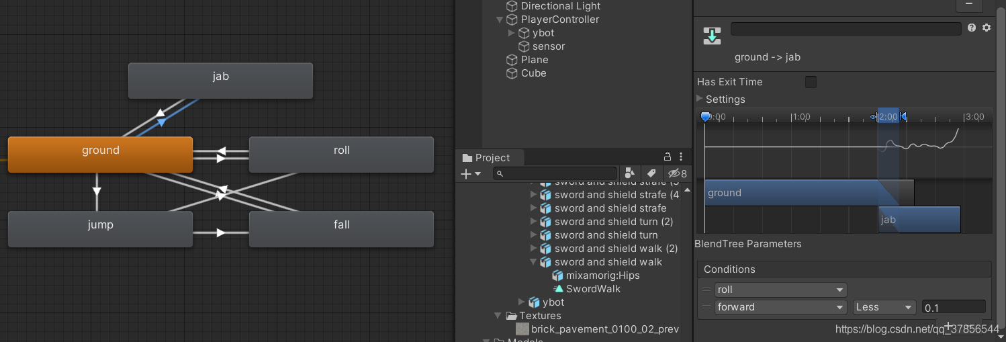The height and width of the screenshot is (342, 1006).
Task: Enable the Has Exit Time checkbox
Action: (x=811, y=82)
